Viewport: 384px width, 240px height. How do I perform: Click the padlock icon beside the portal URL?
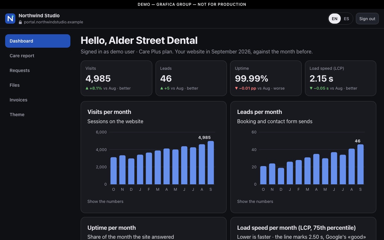[20, 22]
